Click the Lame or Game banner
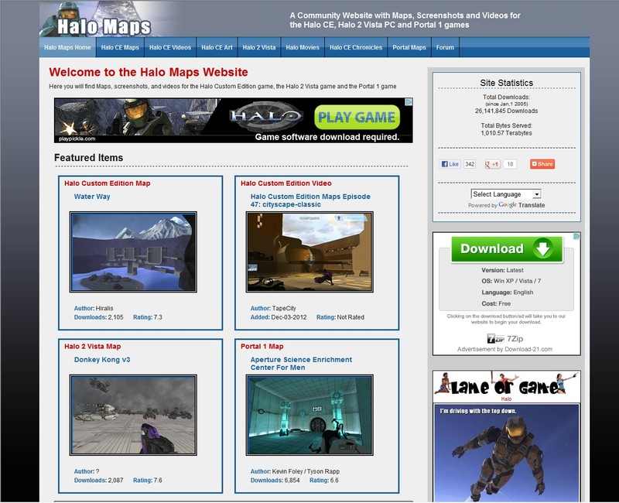 pos(506,385)
